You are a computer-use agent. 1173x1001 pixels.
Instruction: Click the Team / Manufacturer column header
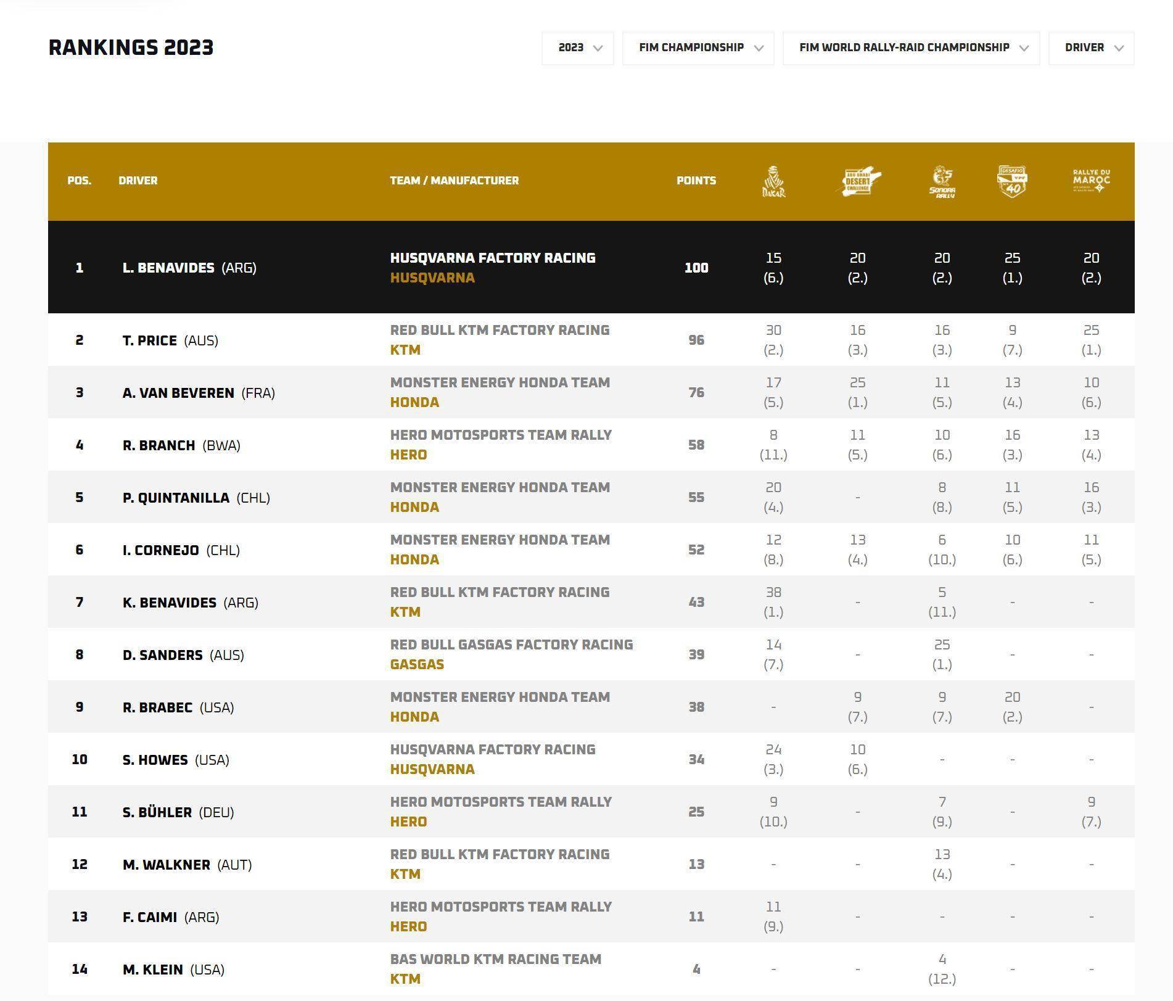454,181
